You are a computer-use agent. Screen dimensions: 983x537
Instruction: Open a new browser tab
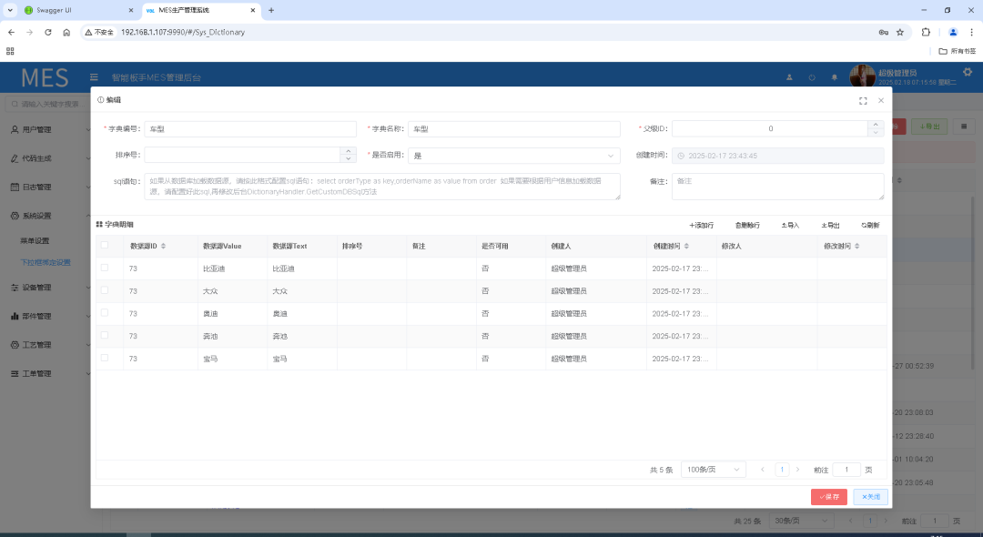click(x=271, y=10)
